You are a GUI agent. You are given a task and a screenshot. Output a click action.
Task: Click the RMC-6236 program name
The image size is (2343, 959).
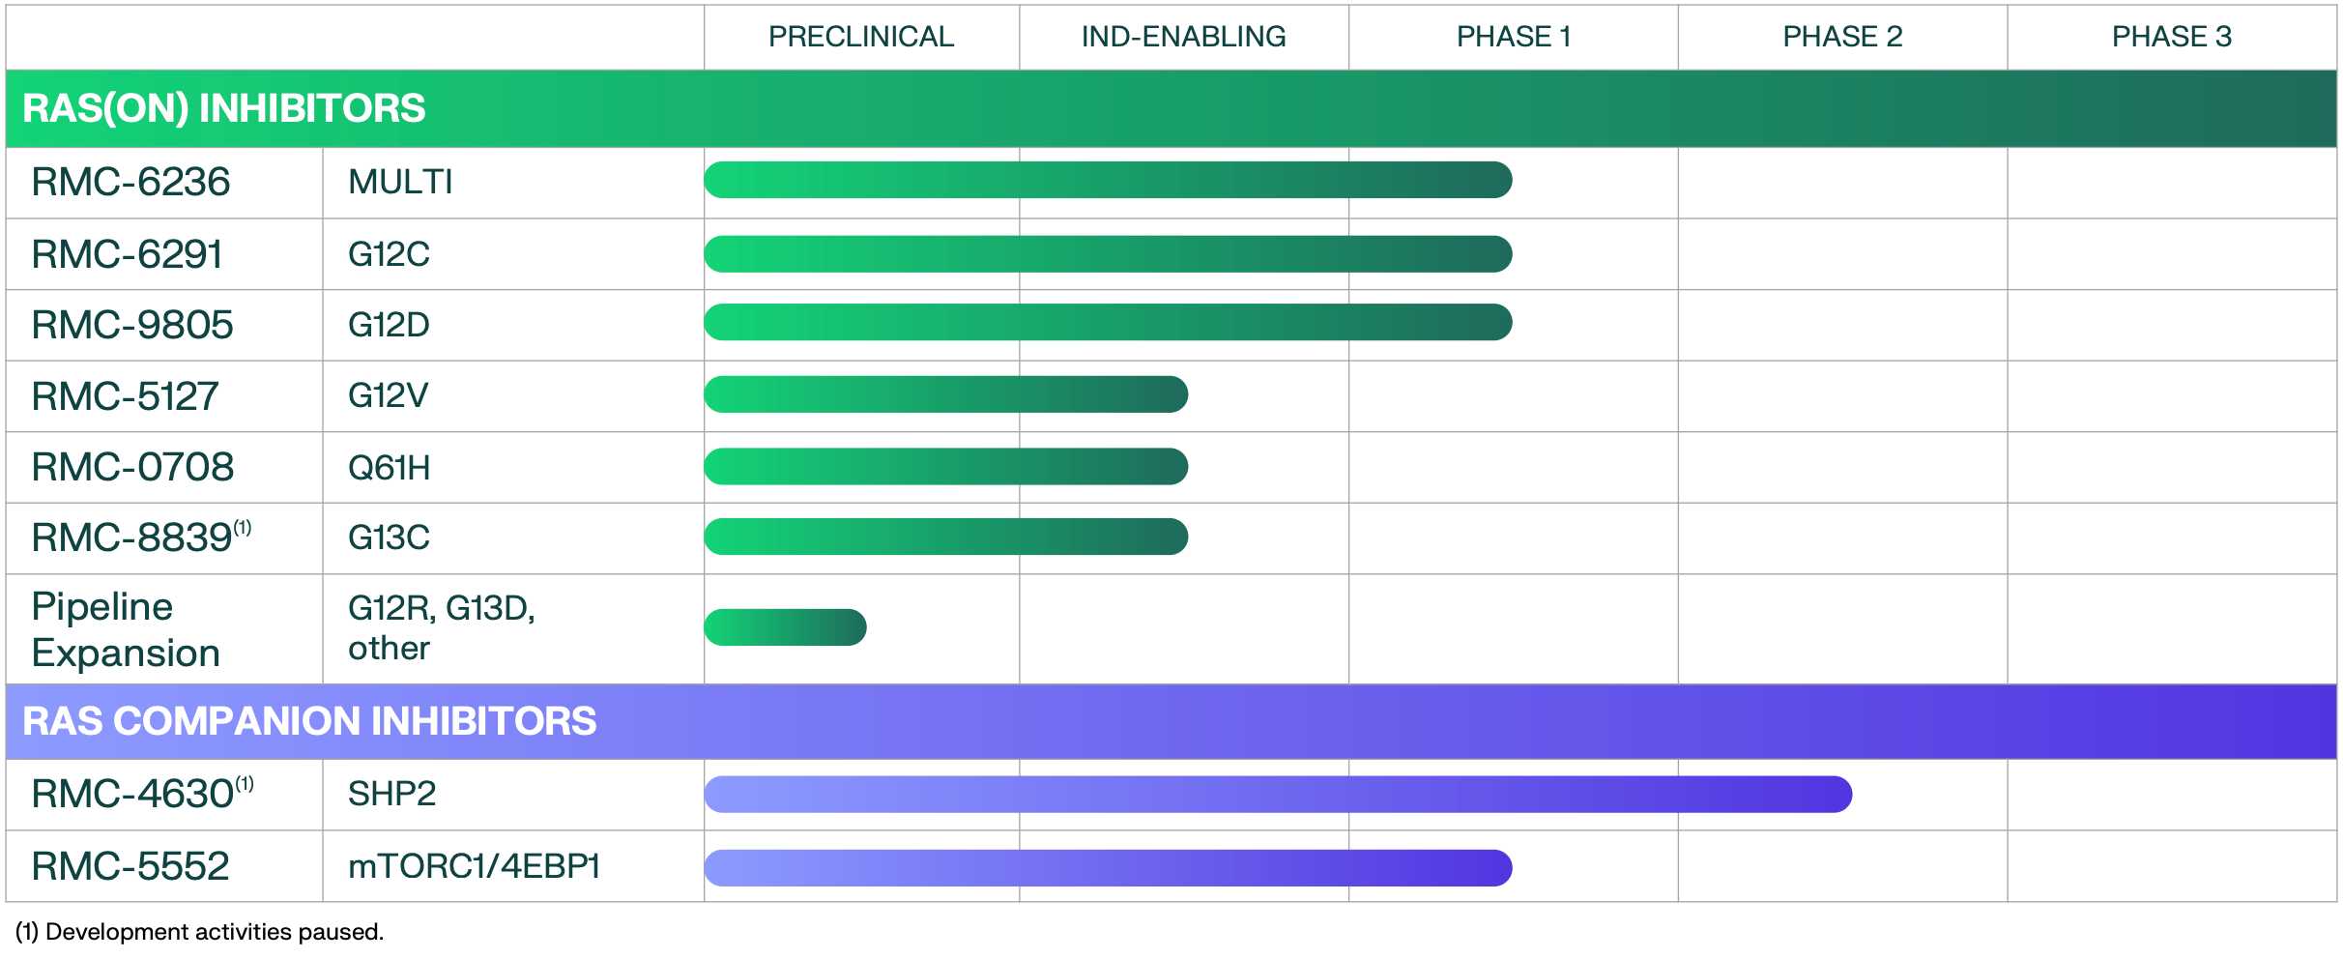click(130, 182)
